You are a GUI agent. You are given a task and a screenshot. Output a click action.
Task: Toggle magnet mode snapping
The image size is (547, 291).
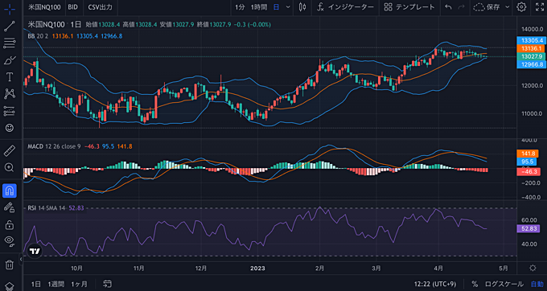pos(10,191)
